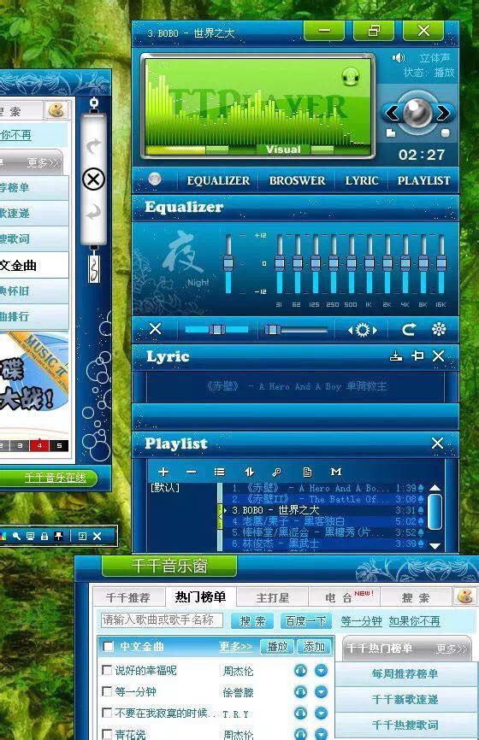Click the 百度一下 button
Image resolution: width=479 pixels, height=740 pixels.
tap(305, 621)
